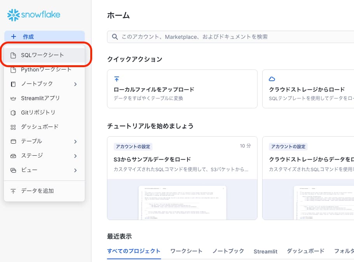Screen dimensions: 354x262
Task: Expand the ビュー submenu chevron
Action: click(75, 170)
